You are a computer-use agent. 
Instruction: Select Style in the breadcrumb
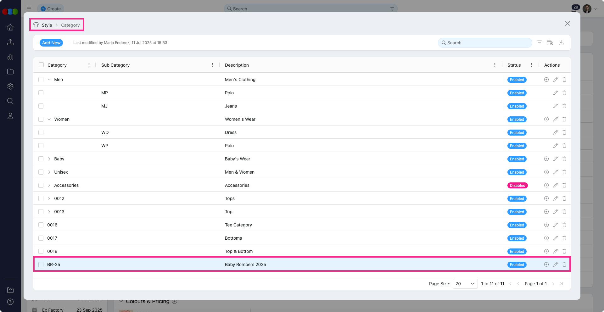point(47,25)
